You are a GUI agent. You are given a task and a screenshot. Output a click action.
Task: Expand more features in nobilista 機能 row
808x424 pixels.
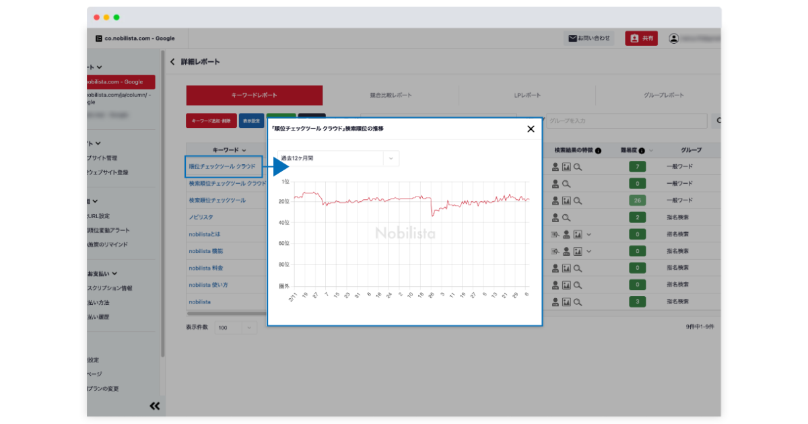coord(589,251)
